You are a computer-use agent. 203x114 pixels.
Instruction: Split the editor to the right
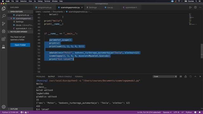pos(195,7)
